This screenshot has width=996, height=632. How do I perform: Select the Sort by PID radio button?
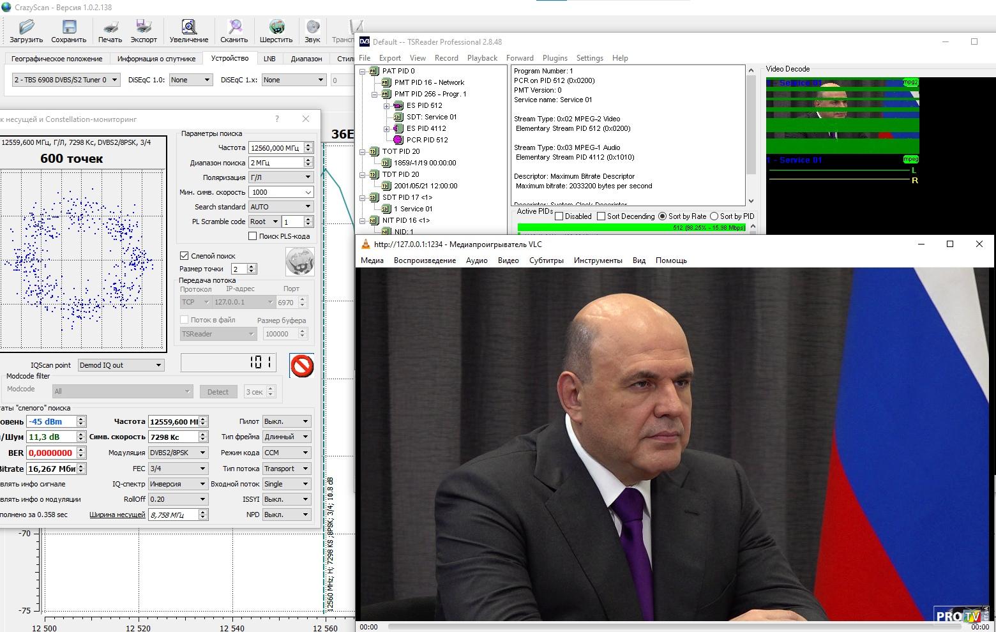click(x=714, y=216)
